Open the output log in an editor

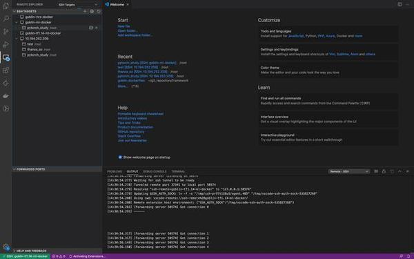pyautogui.click(x=392, y=171)
